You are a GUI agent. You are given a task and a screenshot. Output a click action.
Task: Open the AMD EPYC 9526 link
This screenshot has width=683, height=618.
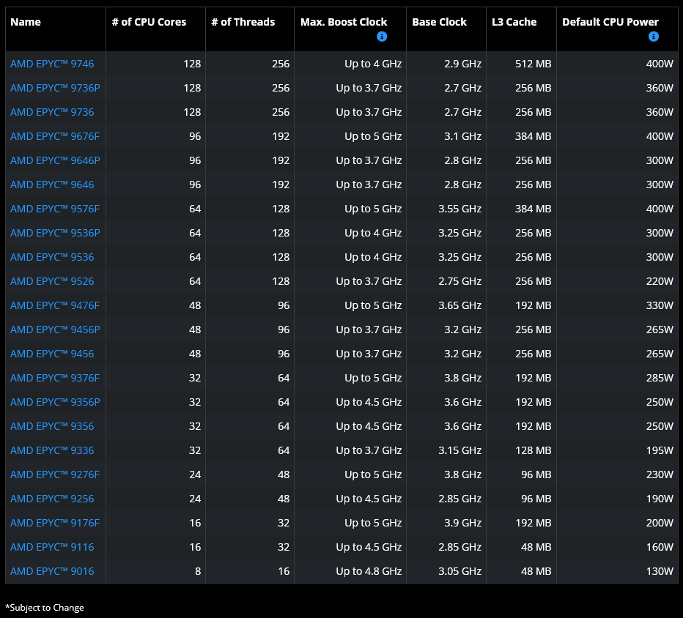(x=52, y=281)
